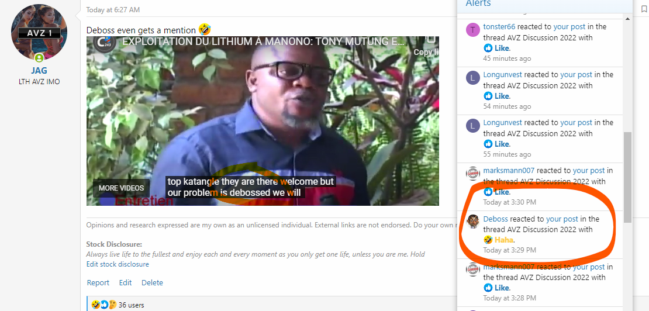The image size is (649, 311).
Task: Open the Deboss username link in Alerts
Action: [495, 219]
